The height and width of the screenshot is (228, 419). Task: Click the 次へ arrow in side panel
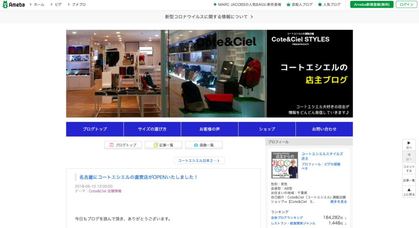[x=409, y=145]
